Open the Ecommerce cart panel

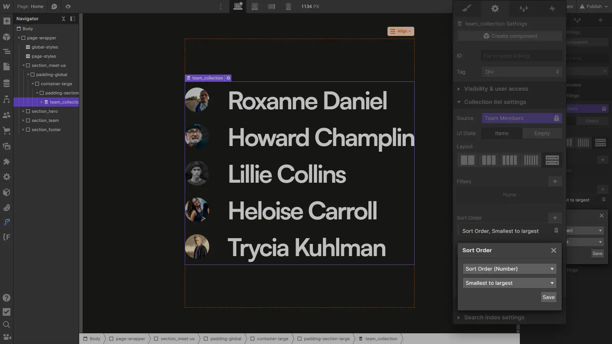click(x=7, y=130)
